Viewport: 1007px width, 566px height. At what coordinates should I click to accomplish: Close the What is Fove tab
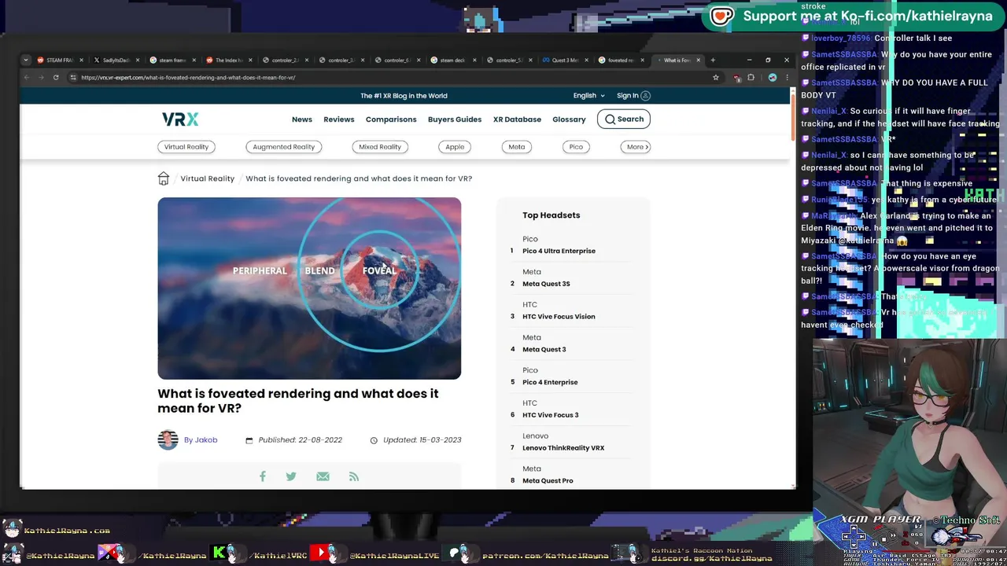click(698, 61)
